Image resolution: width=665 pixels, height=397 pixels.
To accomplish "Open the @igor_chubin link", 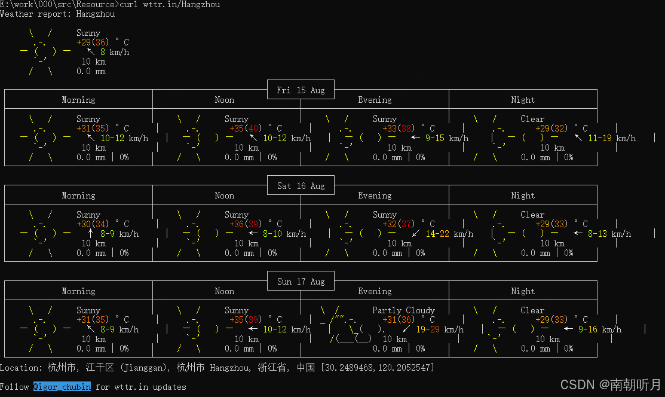I will (62, 387).
